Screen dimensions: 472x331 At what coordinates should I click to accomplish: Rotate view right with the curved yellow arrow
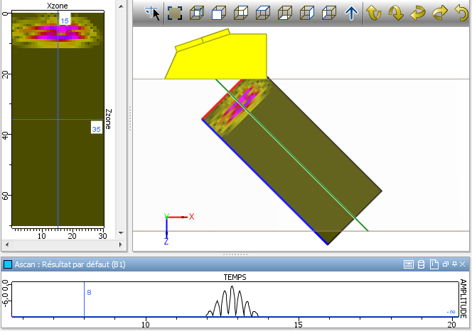point(440,13)
